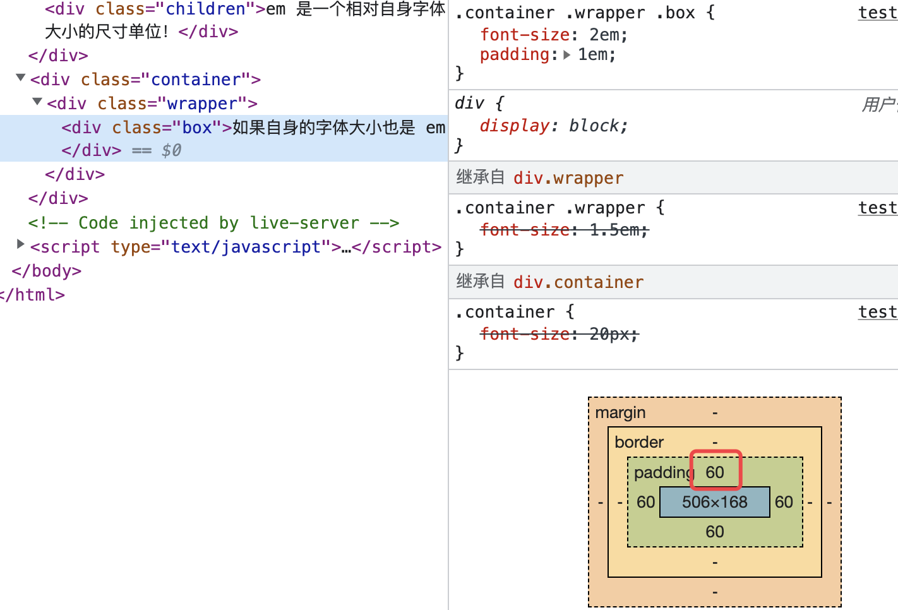Expand the padding 1em shorthand triangle

tap(567, 55)
